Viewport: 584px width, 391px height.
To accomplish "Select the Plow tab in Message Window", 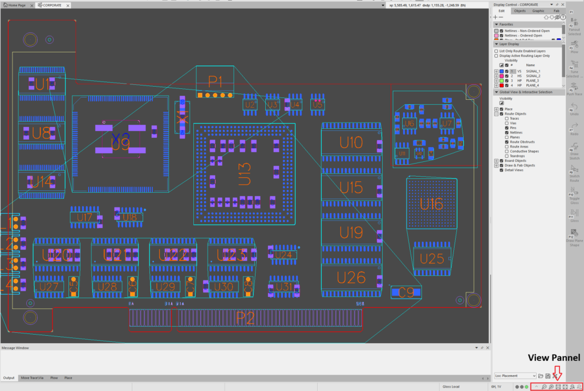I will (x=54, y=378).
